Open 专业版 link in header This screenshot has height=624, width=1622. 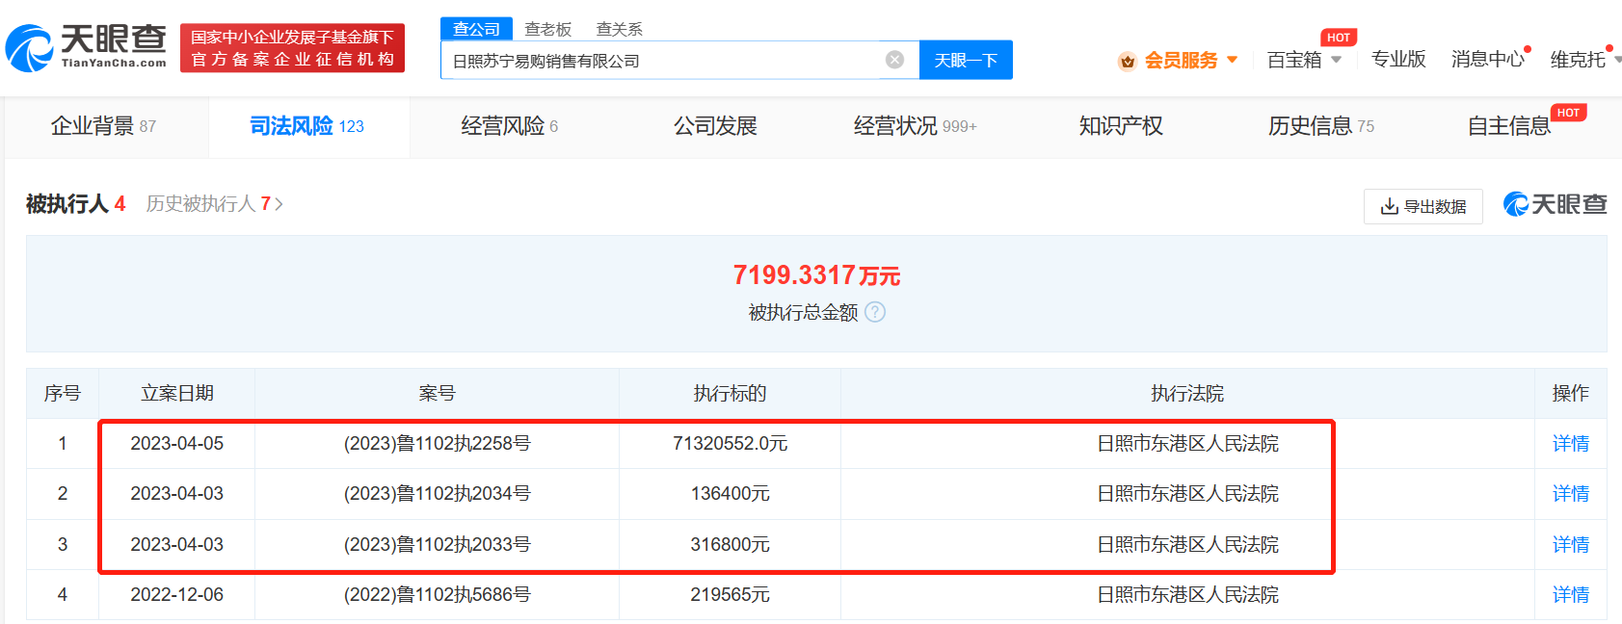[1398, 60]
